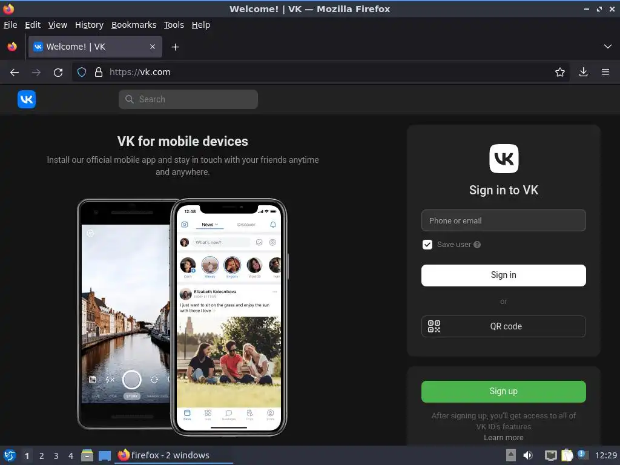620x465 pixels.
Task: Click the help question mark beside Save user
Action: (x=477, y=245)
